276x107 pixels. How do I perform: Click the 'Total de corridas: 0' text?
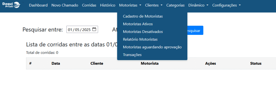click(x=42, y=53)
